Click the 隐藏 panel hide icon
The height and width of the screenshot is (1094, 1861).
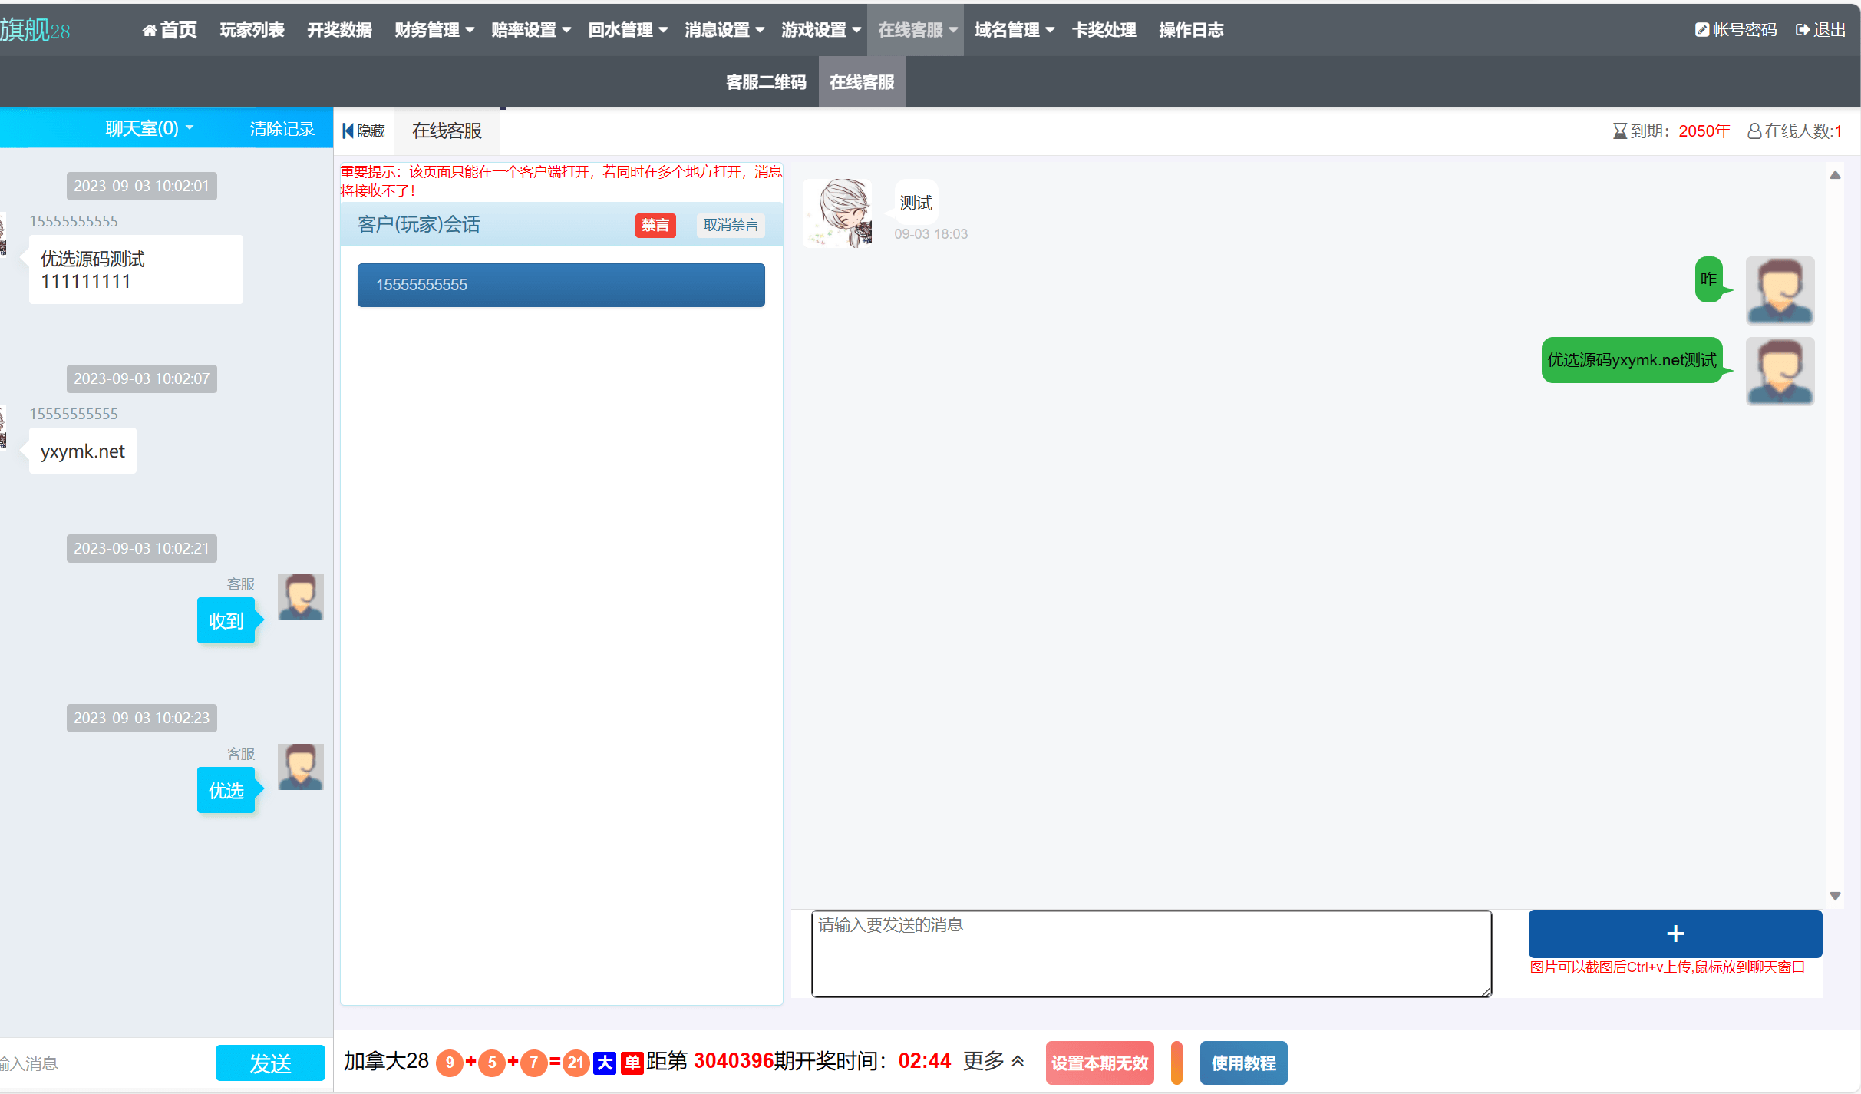coord(348,131)
